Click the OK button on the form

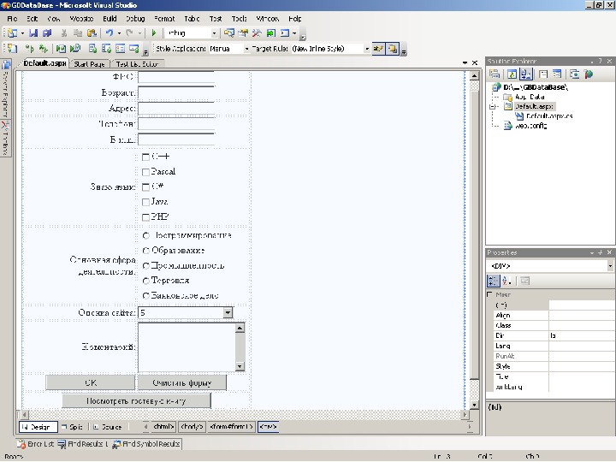(90, 382)
